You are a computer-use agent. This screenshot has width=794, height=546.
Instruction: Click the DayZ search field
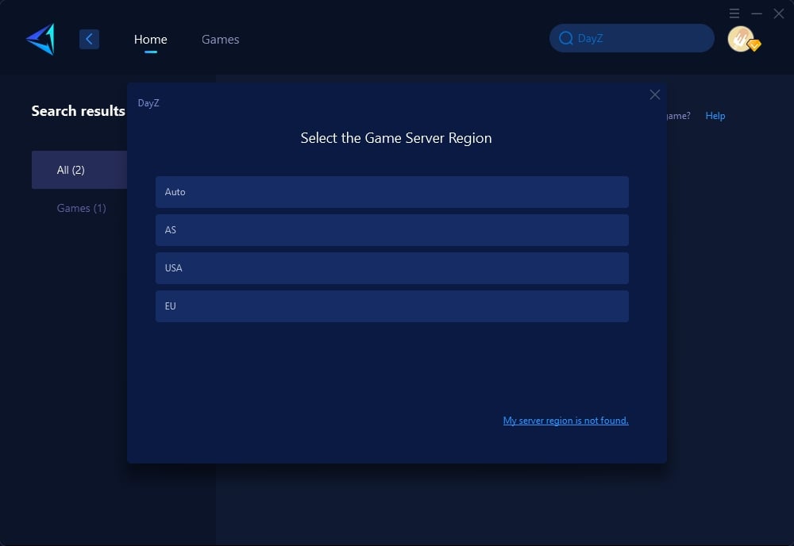click(x=631, y=38)
